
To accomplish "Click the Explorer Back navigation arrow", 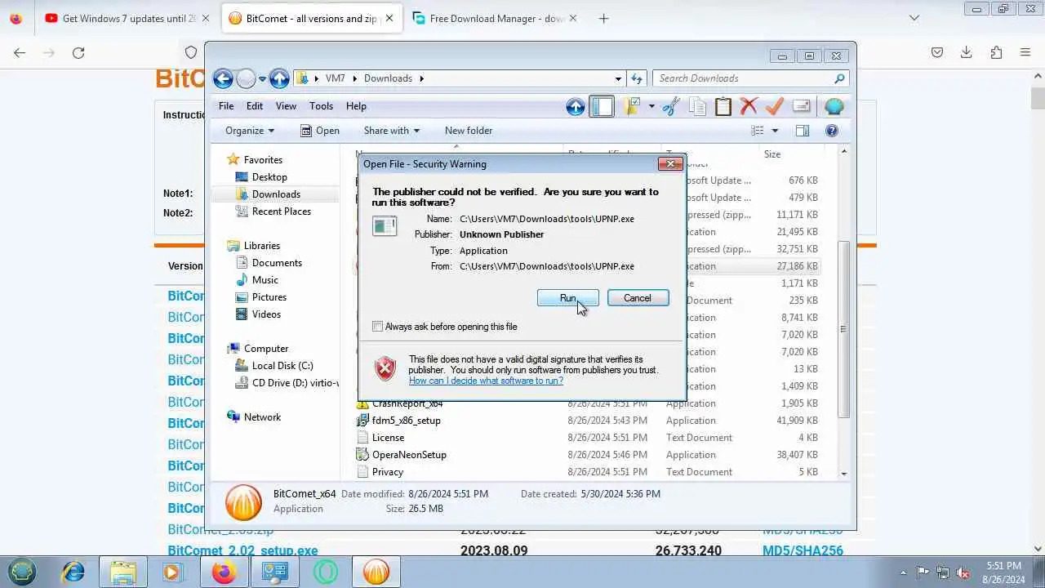I will [x=223, y=78].
